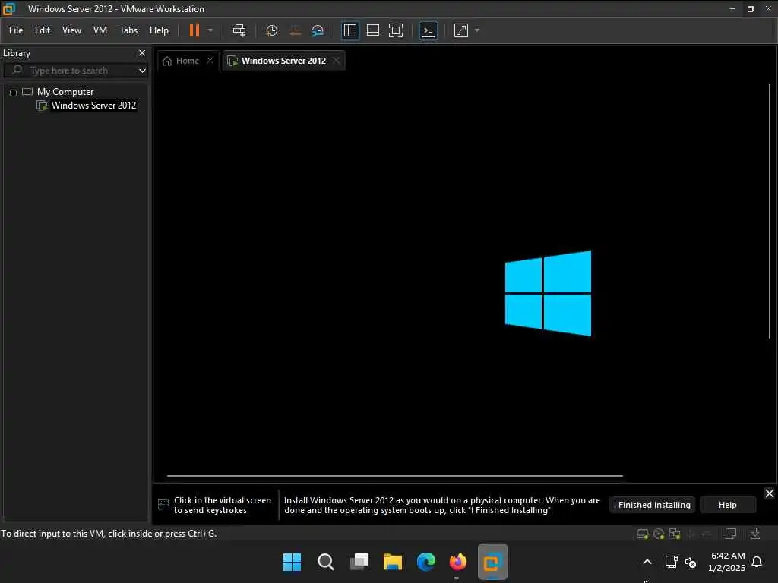Open the Windows Start menu
778x583 pixels.
292,562
